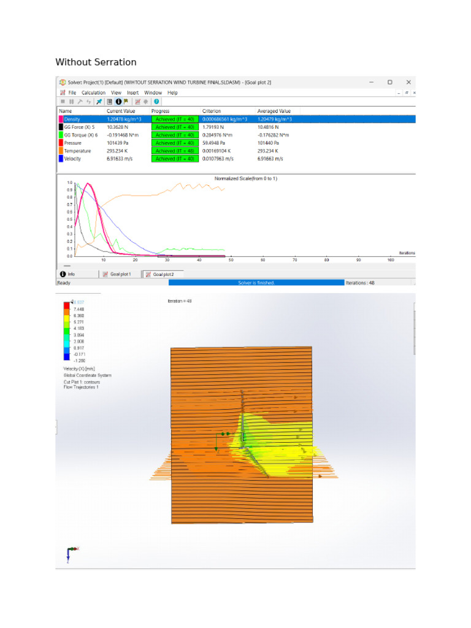
Task: Open the Calculation menu
Action: coord(93,93)
